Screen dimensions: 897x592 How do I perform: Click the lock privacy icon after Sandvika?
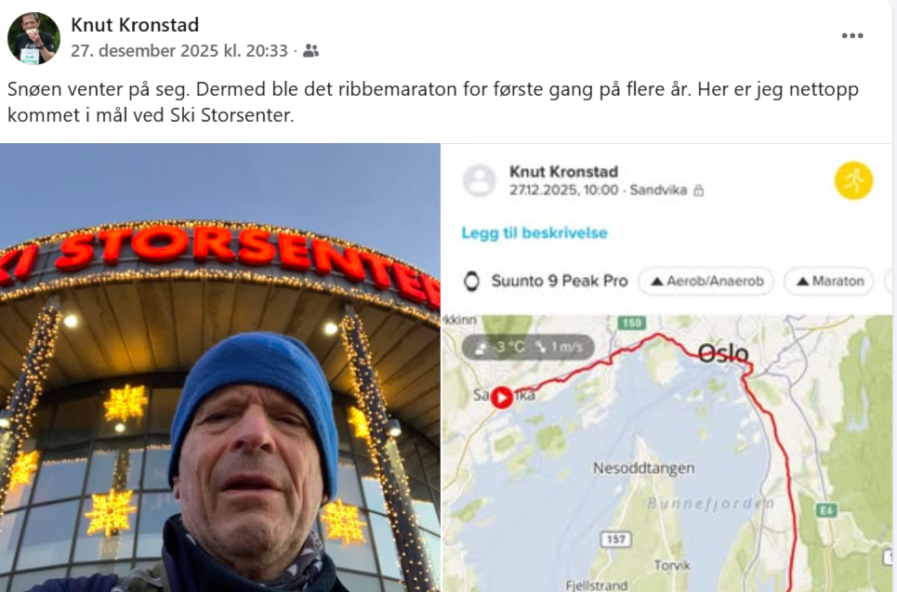[698, 191]
